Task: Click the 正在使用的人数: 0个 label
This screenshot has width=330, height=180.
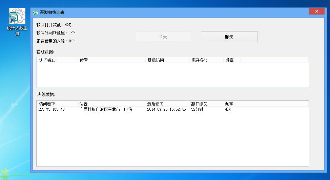Action: pyautogui.click(x=56, y=41)
